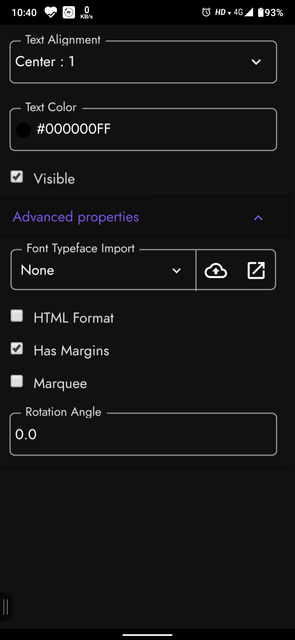Click the black Text Color swatch
The width and height of the screenshot is (295, 640).
23,130
